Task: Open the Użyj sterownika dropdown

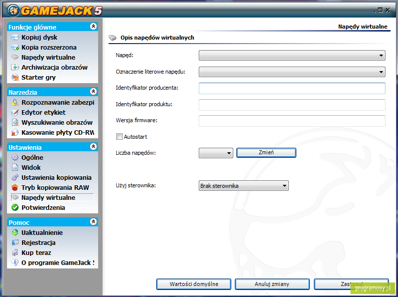Action: (244, 186)
